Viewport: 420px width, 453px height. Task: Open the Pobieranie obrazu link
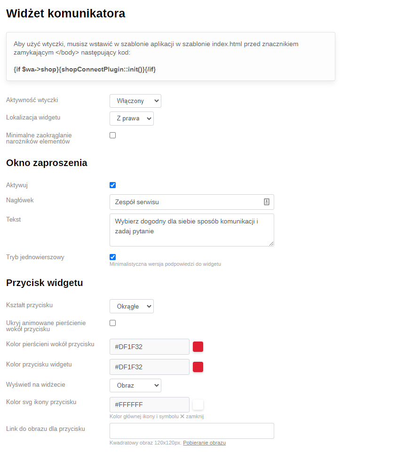point(204,443)
